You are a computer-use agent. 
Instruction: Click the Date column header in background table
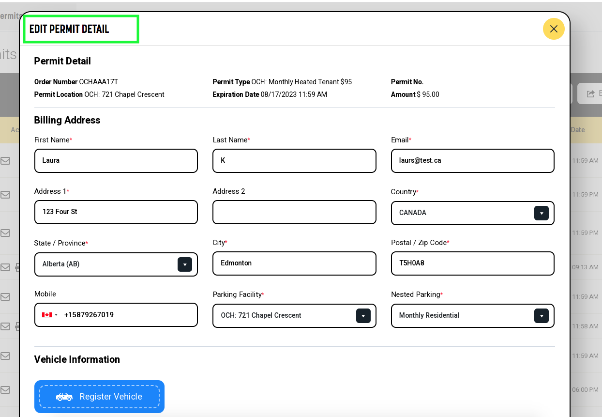click(x=578, y=130)
